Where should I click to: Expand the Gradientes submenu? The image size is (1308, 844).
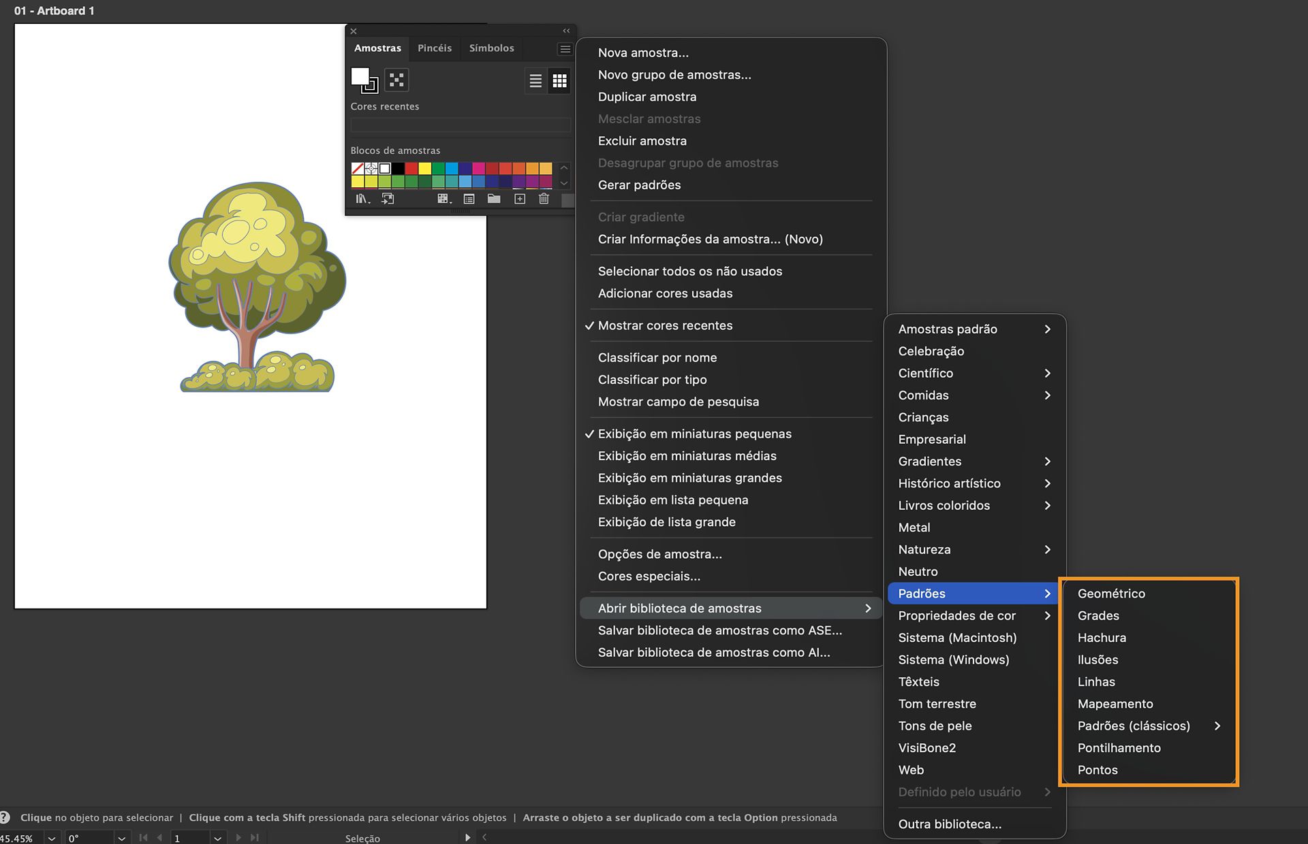(974, 461)
